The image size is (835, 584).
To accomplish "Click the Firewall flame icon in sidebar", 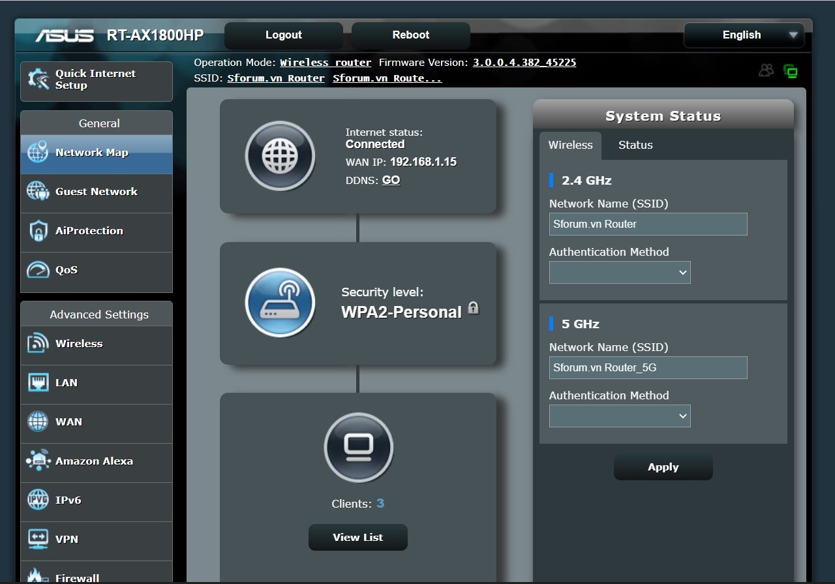I will point(38,576).
